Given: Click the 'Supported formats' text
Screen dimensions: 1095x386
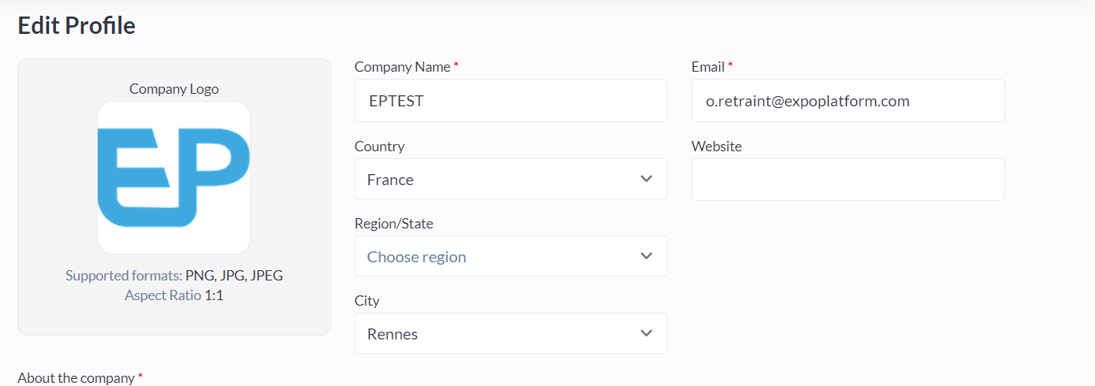Looking at the screenshot, I should tap(124, 276).
